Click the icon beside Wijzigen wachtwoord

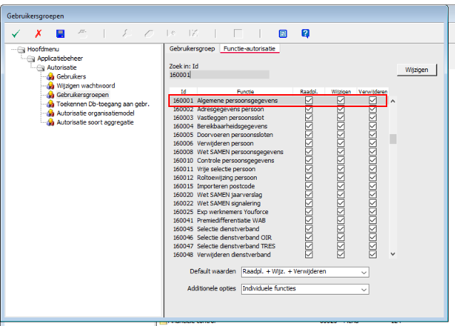coord(51,86)
